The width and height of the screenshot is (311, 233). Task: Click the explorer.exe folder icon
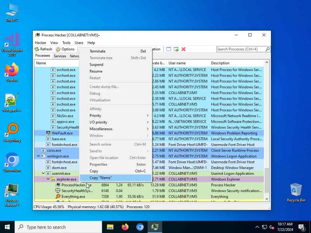click(x=53, y=179)
